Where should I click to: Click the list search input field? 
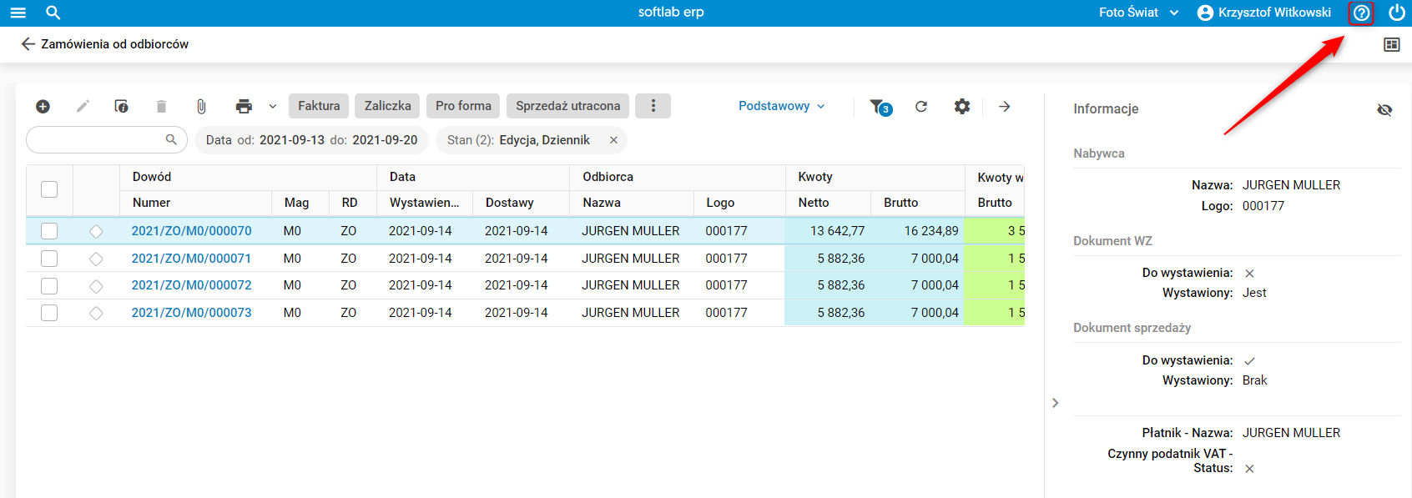pos(106,139)
